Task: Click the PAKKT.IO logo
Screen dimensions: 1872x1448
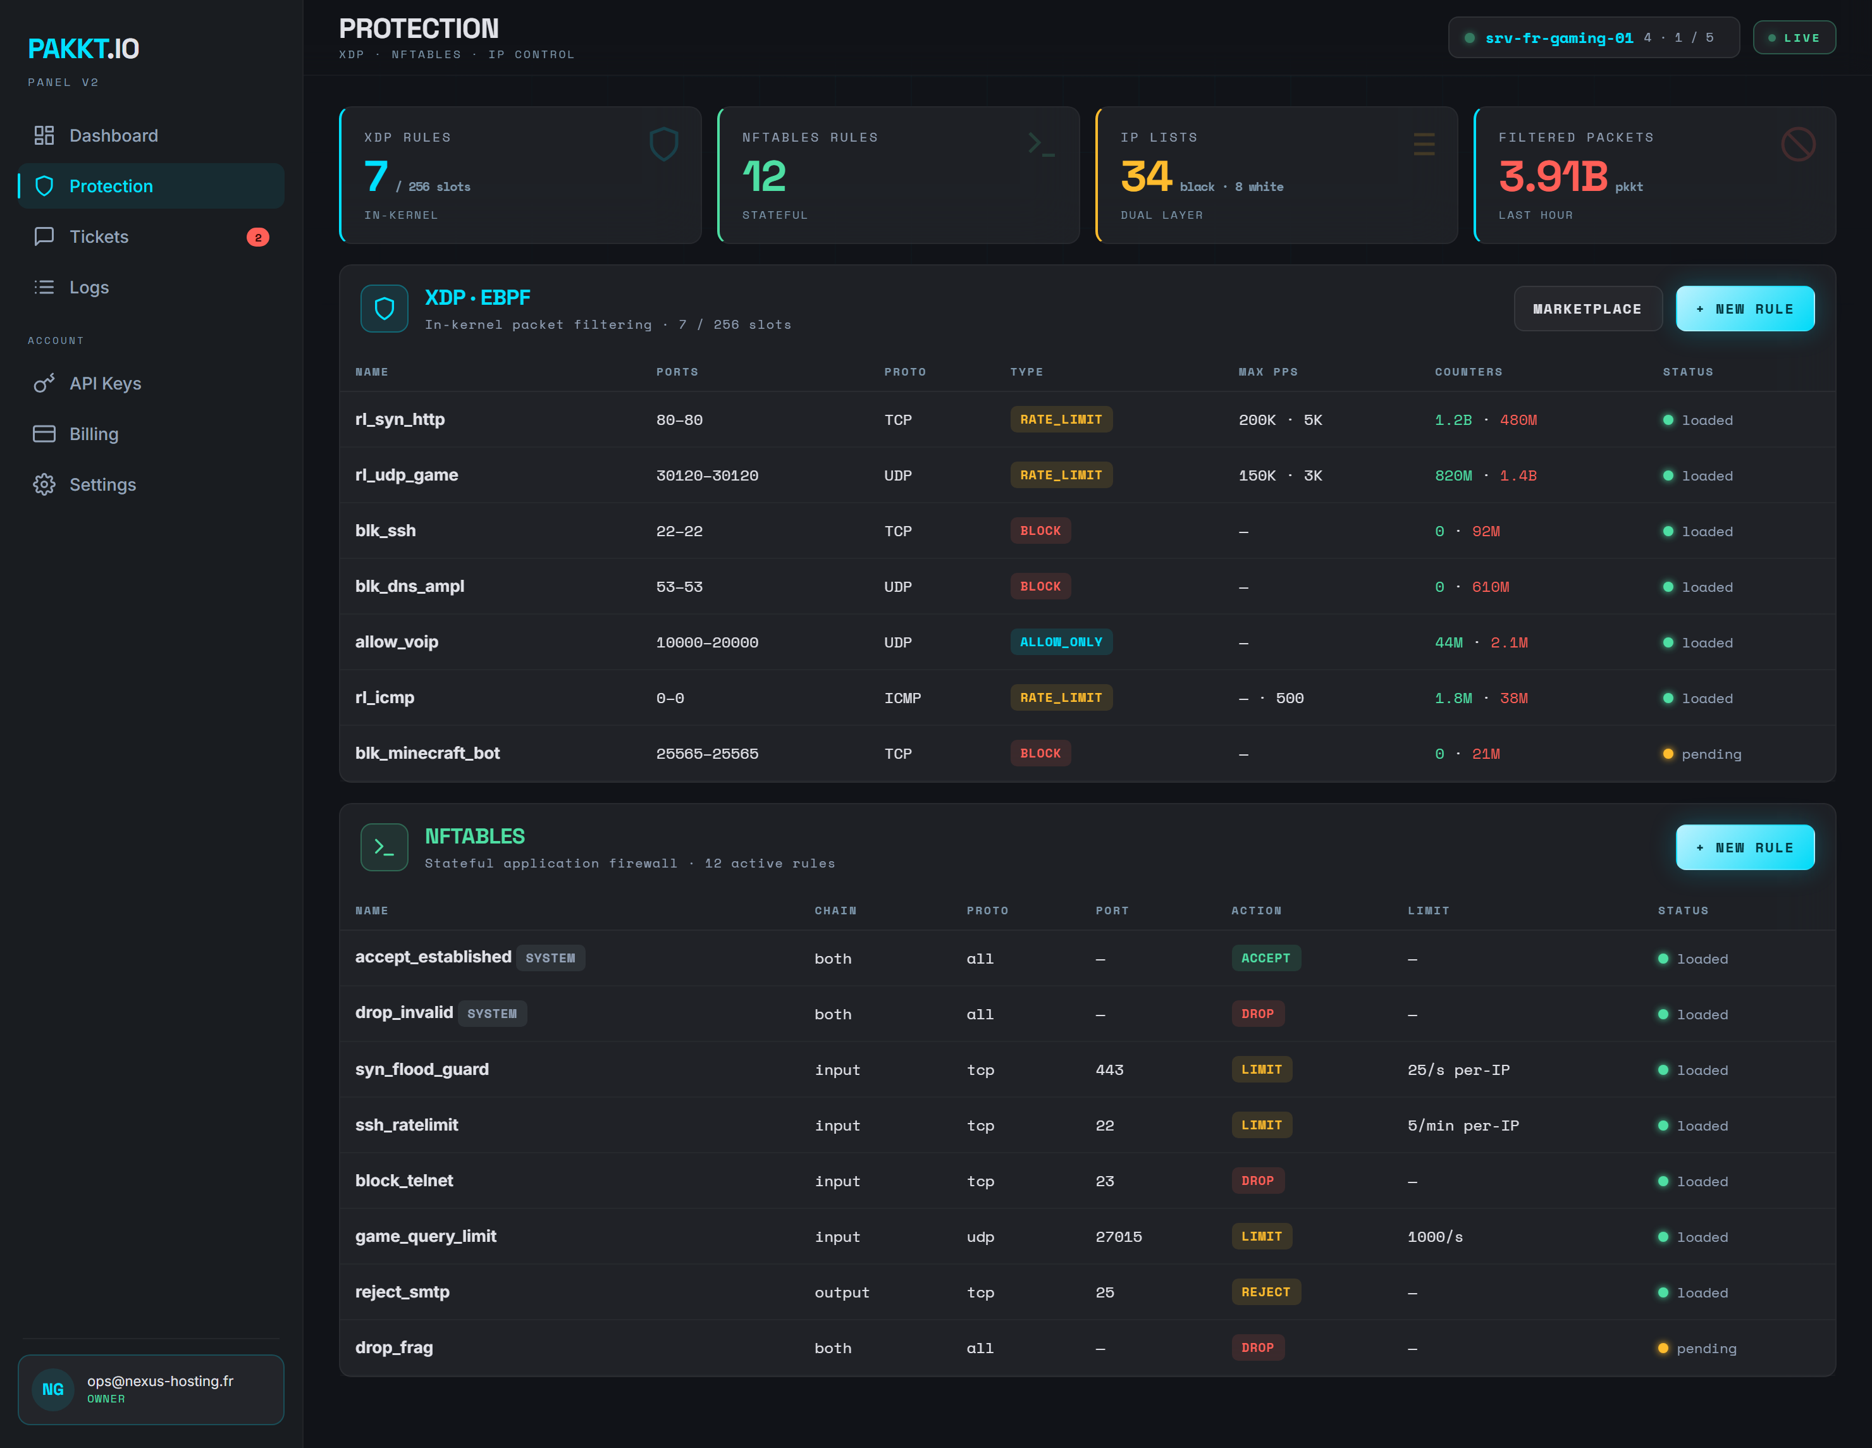Action: click(x=83, y=49)
